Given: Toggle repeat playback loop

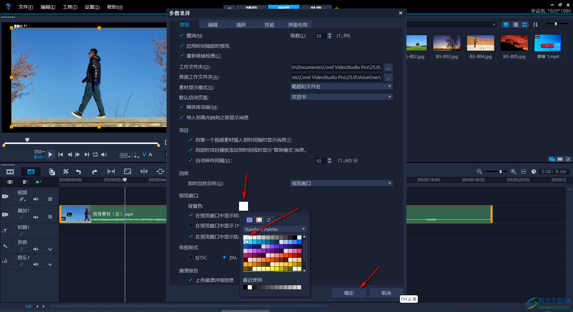Looking at the screenshot, I should click(x=95, y=154).
